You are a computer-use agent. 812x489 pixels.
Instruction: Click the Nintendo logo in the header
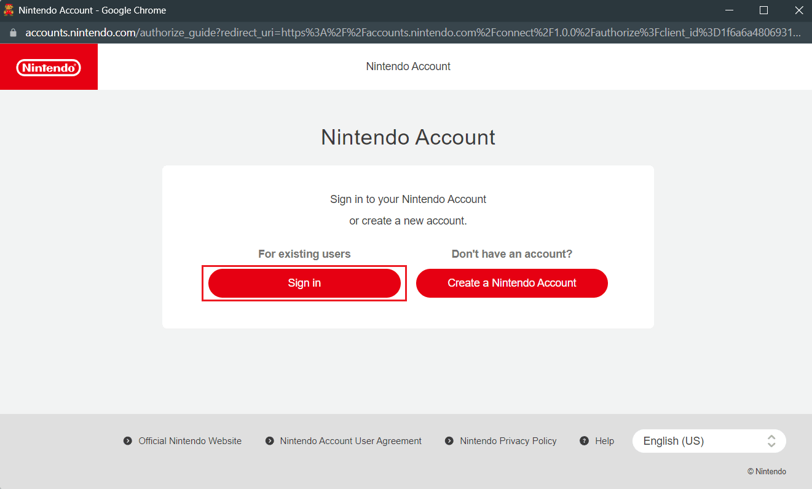(x=49, y=67)
